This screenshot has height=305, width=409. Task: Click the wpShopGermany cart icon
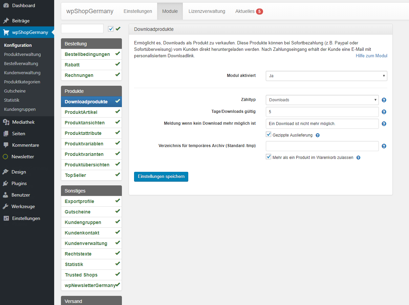coord(6,33)
